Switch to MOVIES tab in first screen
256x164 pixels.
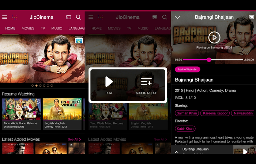(x=28, y=28)
